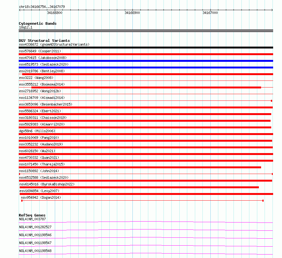This screenshot has height=258, width=282.
Task: Open nsv470415 (Jakobsson2008) variant label
Action: pos(43,58)
